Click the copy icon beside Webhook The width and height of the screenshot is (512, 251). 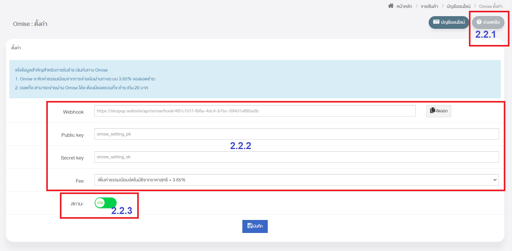click(x=432, y=110)
